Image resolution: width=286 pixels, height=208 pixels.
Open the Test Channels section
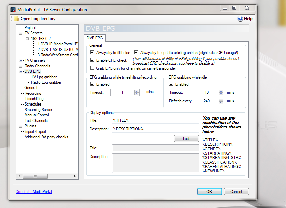click(36, 121)
